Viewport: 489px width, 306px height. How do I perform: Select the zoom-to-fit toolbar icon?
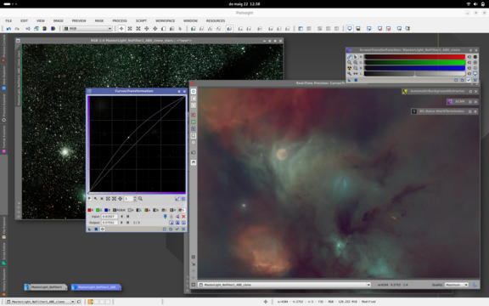[x=130, y=28]
